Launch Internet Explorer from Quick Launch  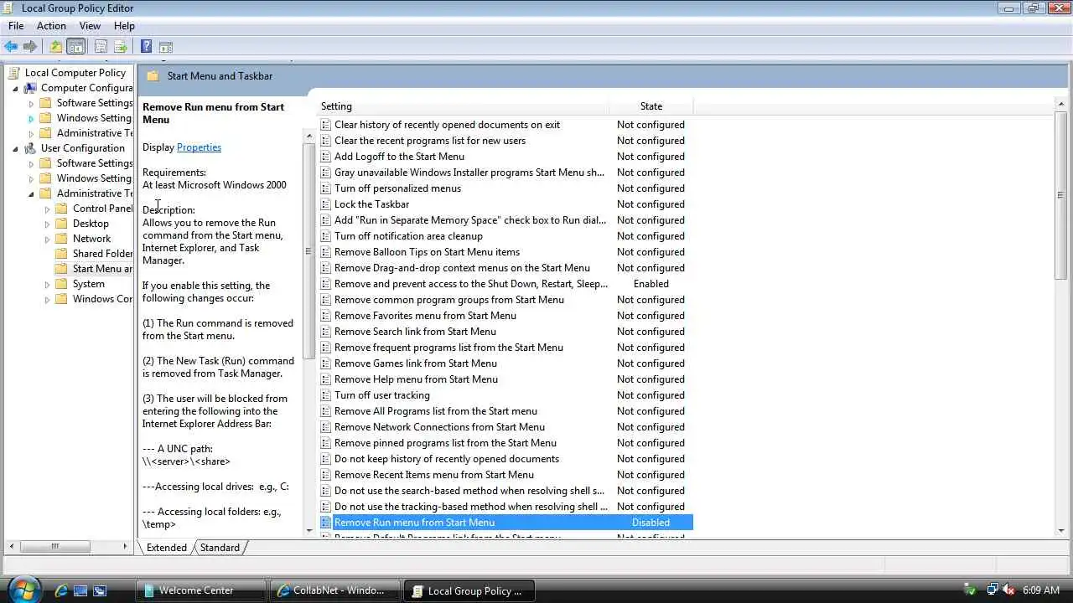click(61, 590)
